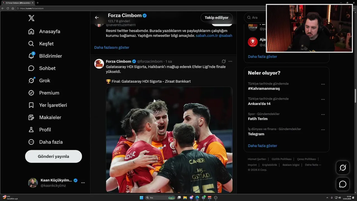Open the floating Grok button
The width and height of the screenshot is (357, 201).
click(x=343, y=168)
